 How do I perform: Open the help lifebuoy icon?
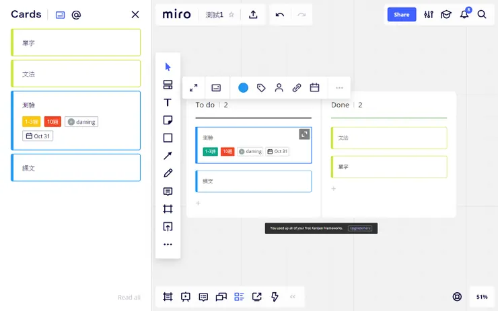[457, 297]
